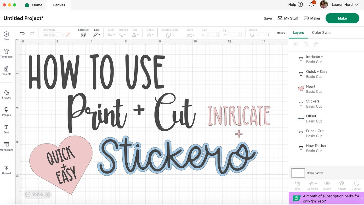Viewport: 364px width, 205px height.
Task: Click the Heart layer thumbnail icon
Action: point(301,89)
